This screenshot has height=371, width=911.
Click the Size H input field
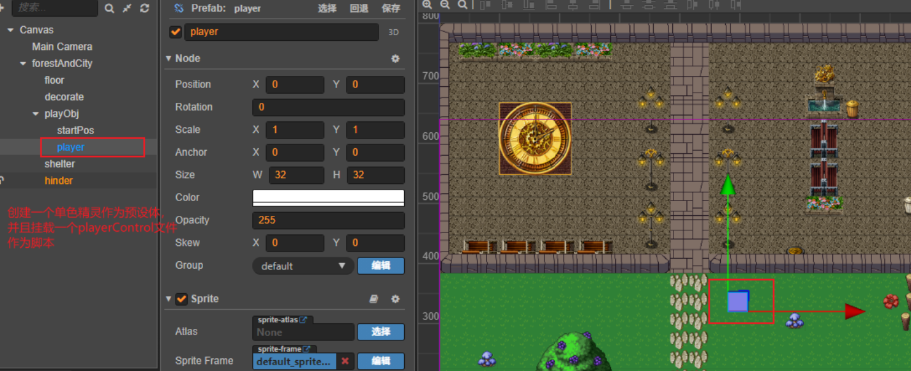[x=375, y=175]
